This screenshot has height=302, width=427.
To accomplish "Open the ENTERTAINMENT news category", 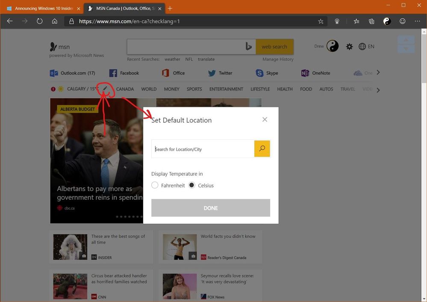I will click(226, 89).
